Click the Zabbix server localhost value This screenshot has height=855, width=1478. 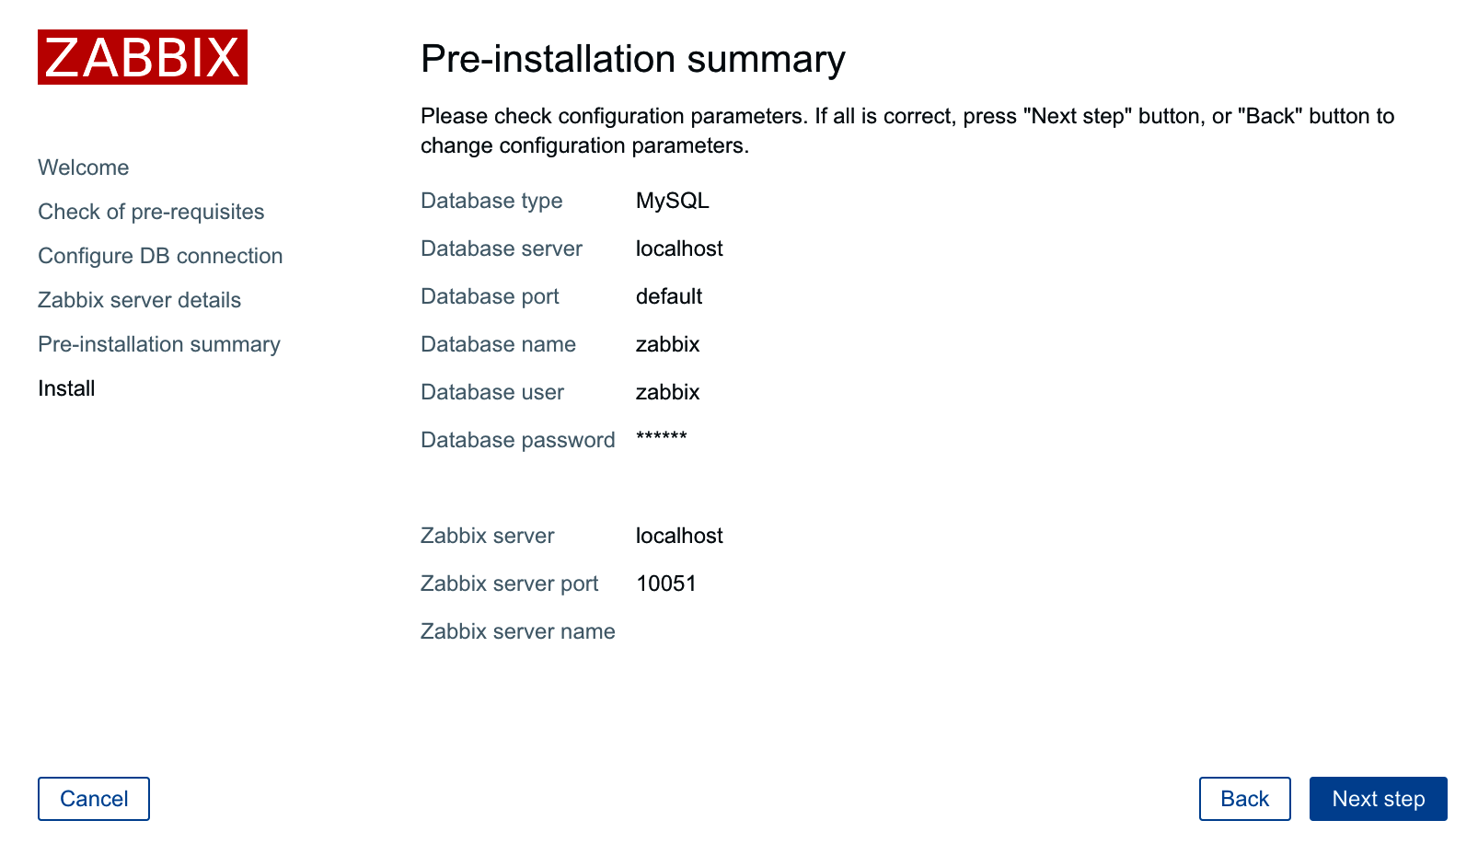tap(679, 536)
